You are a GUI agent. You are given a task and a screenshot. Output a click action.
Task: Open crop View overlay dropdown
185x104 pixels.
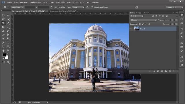pyautogui.click(x=78, y=7)
